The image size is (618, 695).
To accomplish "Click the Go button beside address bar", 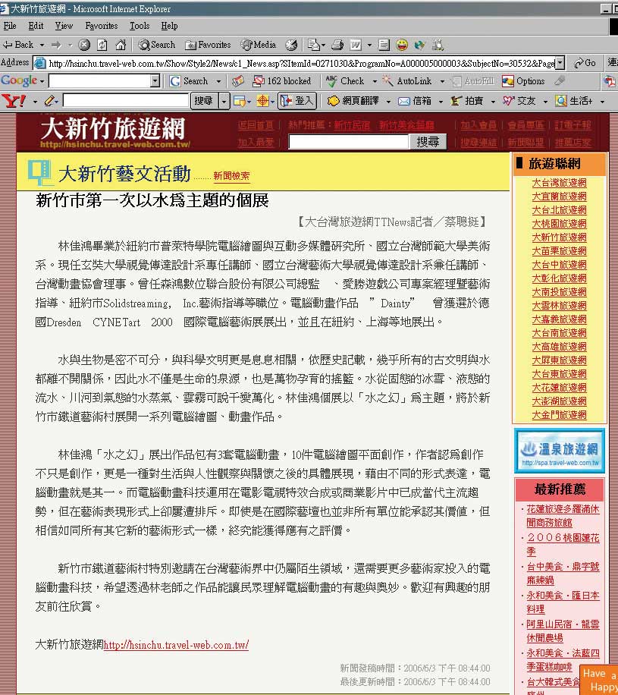I will (x=585, y=63).
